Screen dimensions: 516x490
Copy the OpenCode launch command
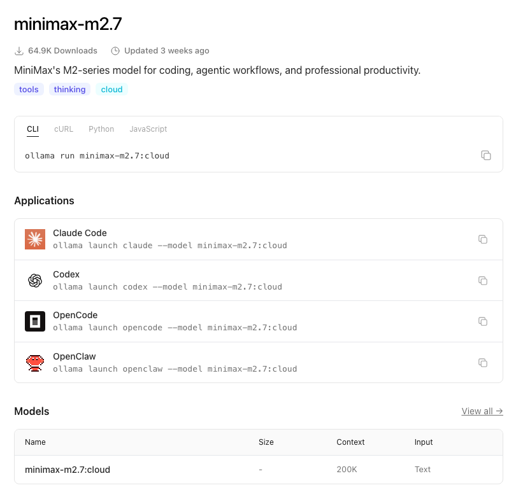coord(483,321)
